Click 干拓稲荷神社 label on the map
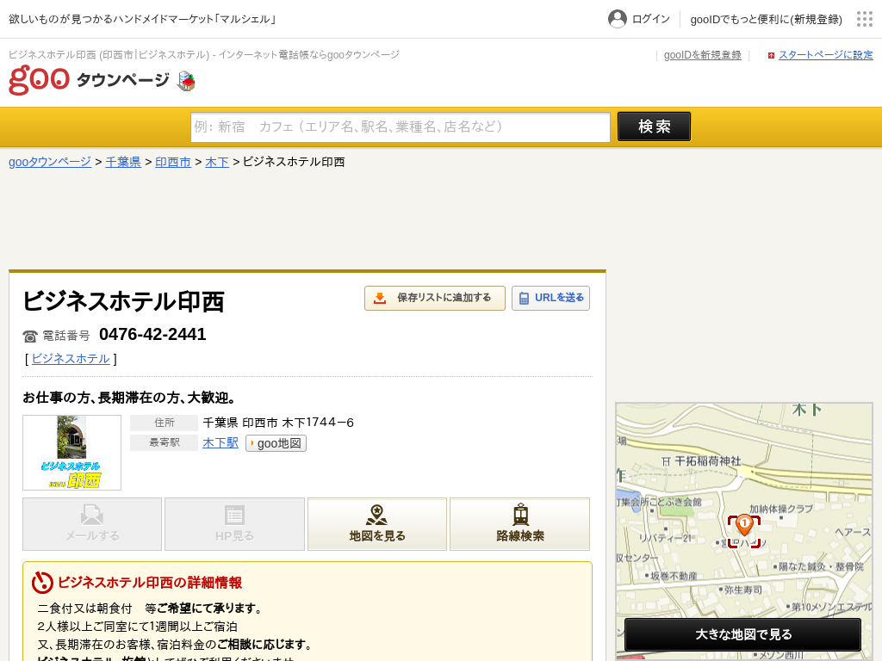 [x=708, y=461]
